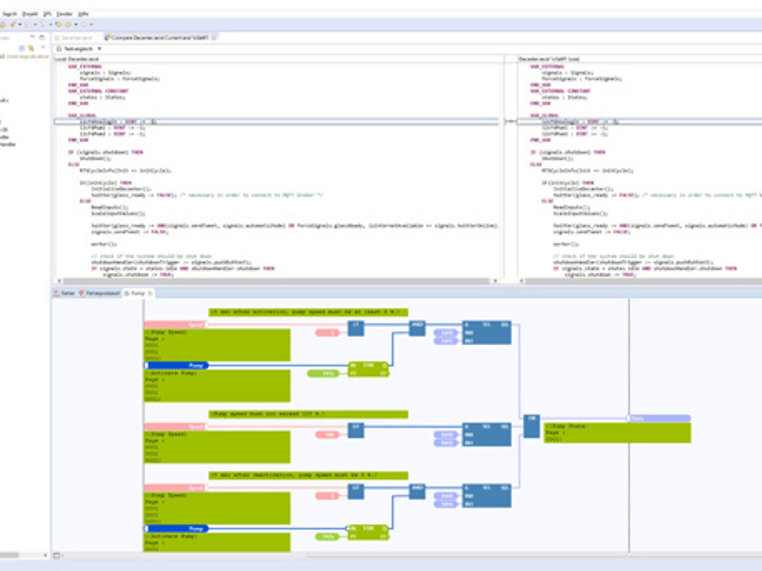Click left scroll arrow of right compare pane
Viewport: 762px width, 571px height.
tap(522, 281)
